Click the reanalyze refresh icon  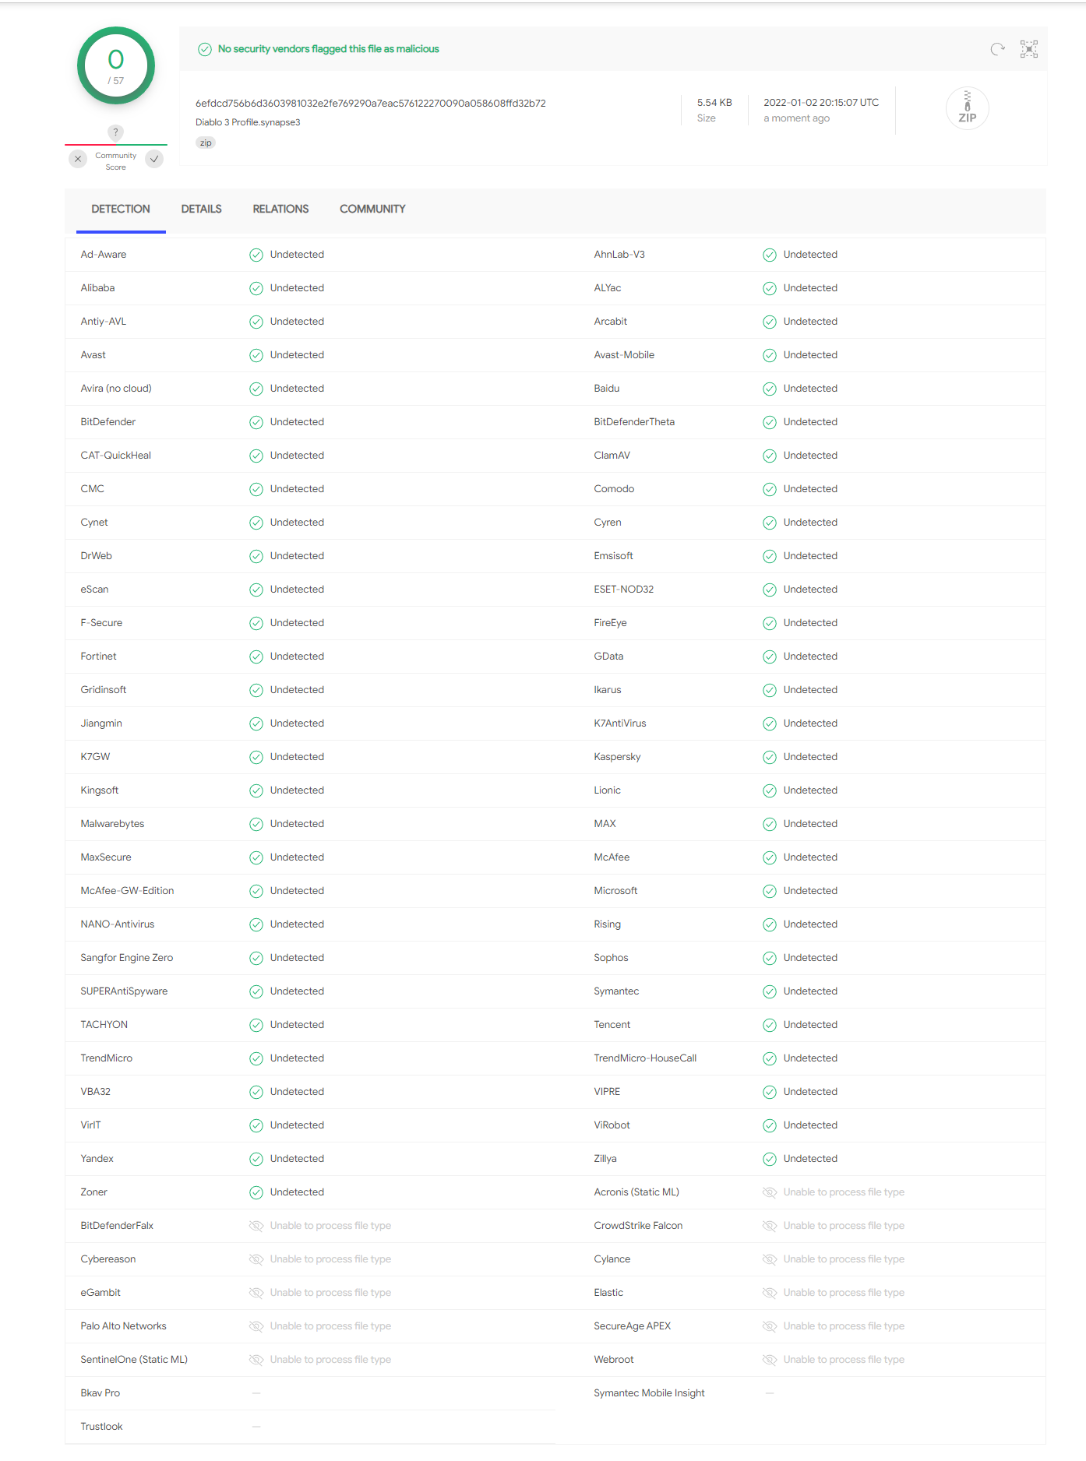(x=997, y=49)
